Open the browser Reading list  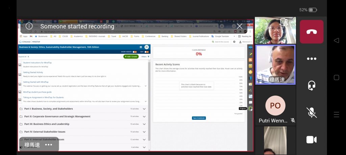245,36
